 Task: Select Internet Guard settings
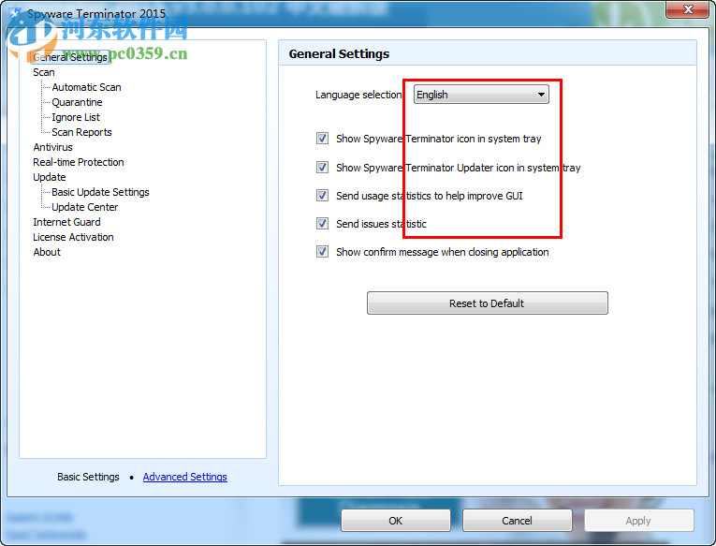(66, 222)
